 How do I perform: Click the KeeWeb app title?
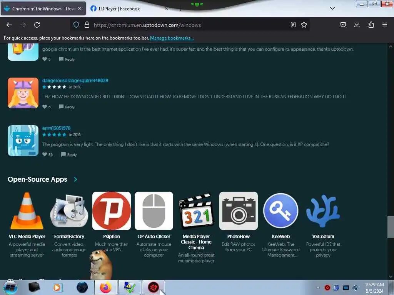point(280,237)
